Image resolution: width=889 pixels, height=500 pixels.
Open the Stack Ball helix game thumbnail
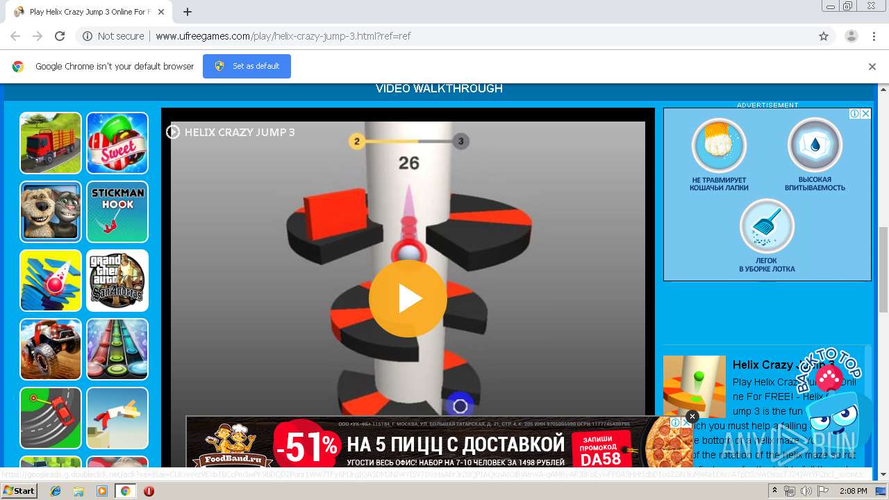pyautogui.click(x=51, y=281)
